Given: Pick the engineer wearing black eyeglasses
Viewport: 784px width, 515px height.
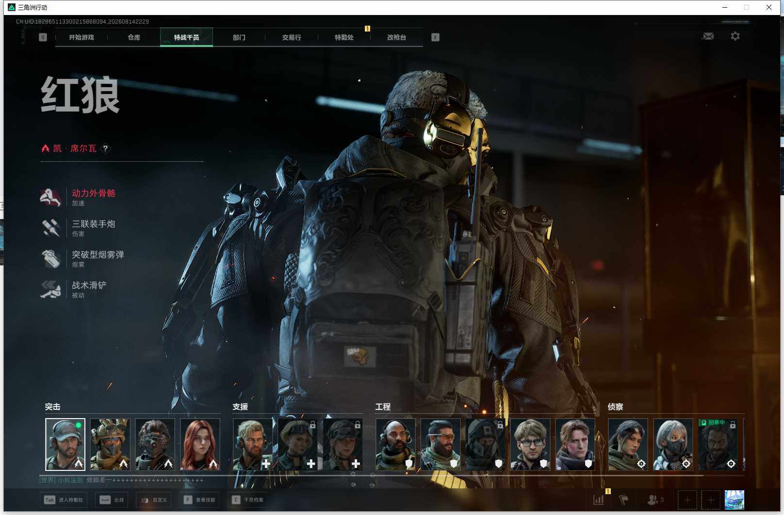Looking at the screenshot, I should 530,444.
